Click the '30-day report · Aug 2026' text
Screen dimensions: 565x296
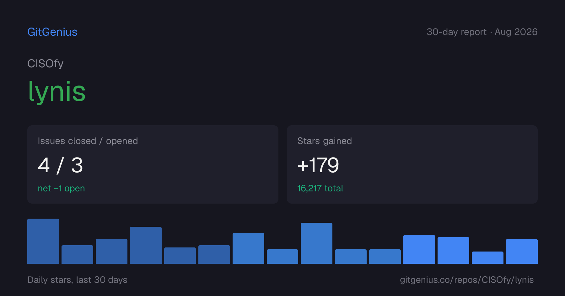[482, 32]
